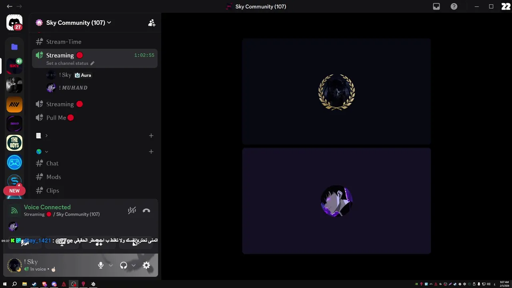Add channel to the globe category
The image size is (512, 288).
[x=151, y=152]
